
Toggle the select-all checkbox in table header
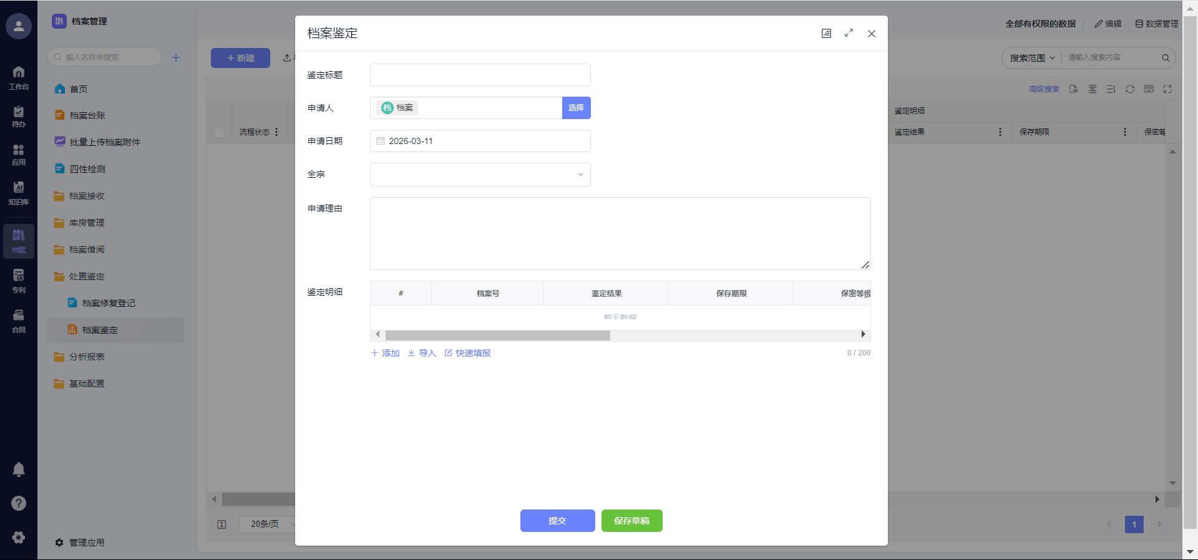click(x=219, y=132)
